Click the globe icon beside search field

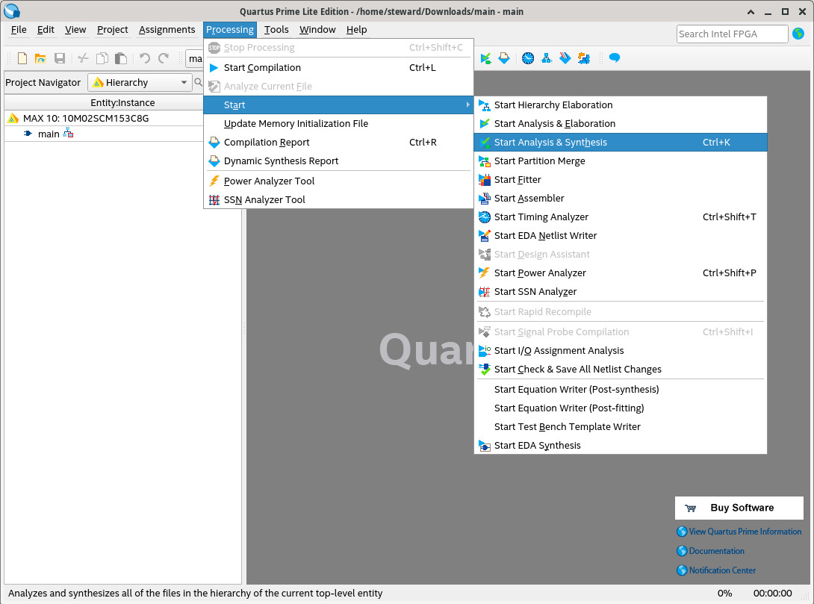(x=798, y=34)
